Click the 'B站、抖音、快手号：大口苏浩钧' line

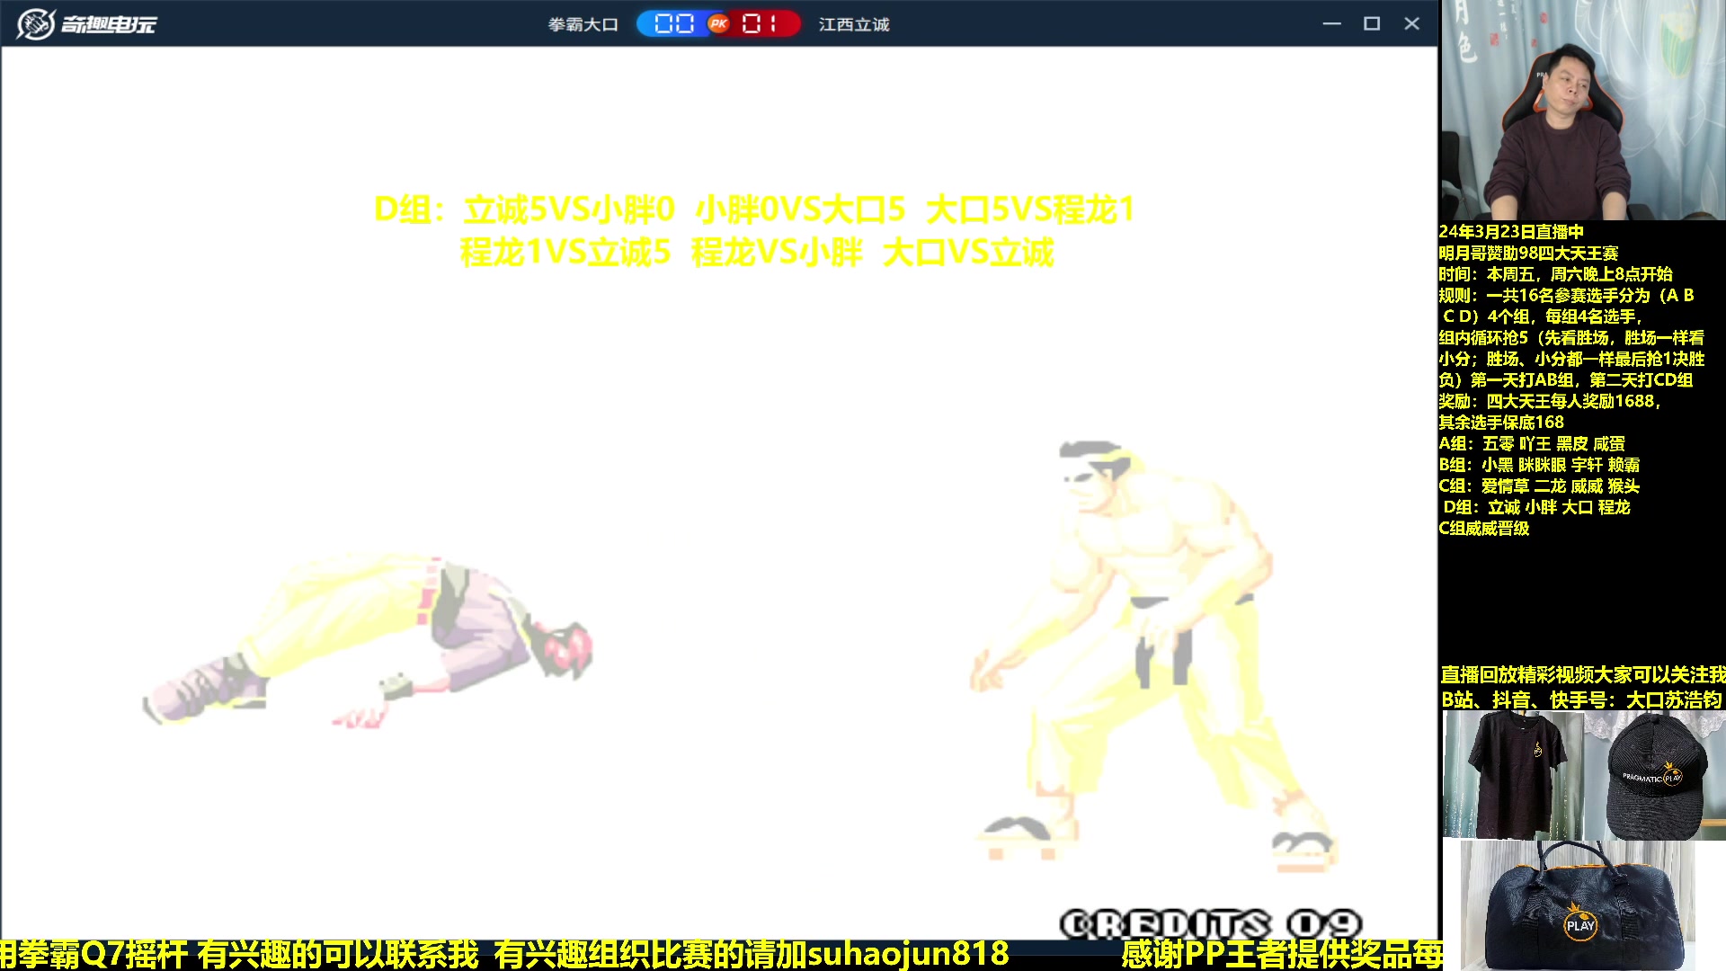(x=1582, y=699)
